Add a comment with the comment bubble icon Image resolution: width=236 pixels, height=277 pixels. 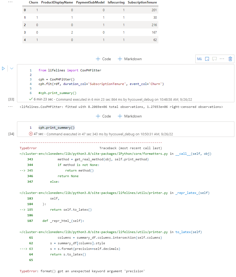(x=214, y=59)
